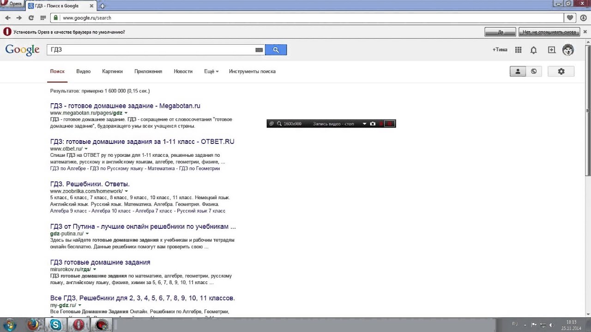591x332 pixels.
Task: Open OTBET.RU готовые домашние задания link
Action: tap(142, 142)
